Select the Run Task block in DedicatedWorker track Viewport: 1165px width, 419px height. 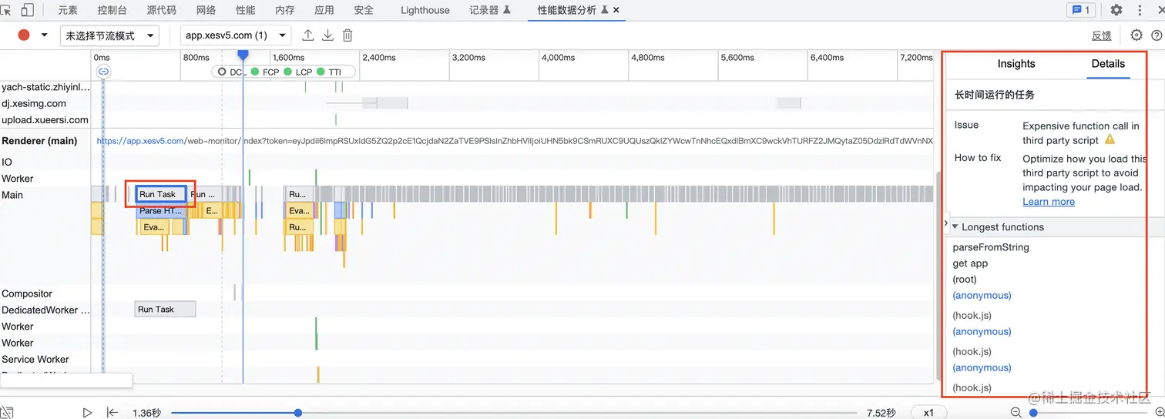pyautogui.click(x=165, y=309)
